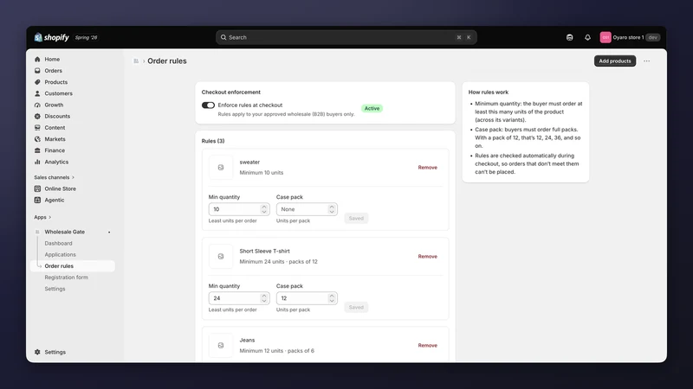
Task: Click the dev badge in top bar
Action: tap(653, 37)
